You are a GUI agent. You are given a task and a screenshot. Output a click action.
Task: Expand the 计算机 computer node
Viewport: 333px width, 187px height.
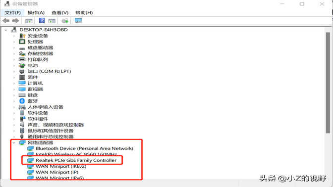point(14,83)
